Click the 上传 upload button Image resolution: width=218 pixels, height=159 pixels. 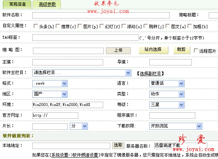tap(118, 51)
